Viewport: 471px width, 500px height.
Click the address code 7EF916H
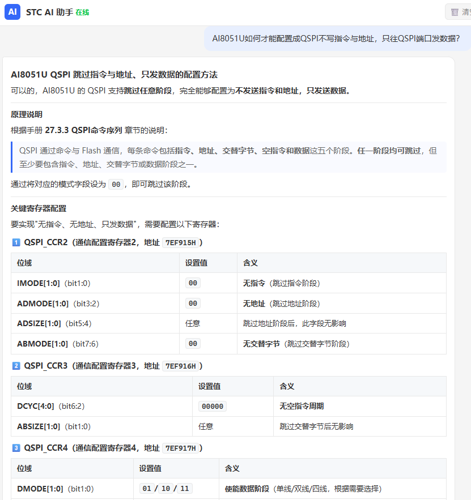[x=181, y=366]
